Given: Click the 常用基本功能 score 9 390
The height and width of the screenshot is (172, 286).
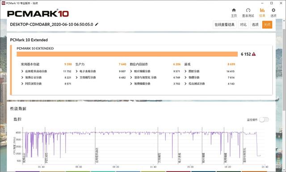Looking at the screenshot, I should [x=68, y=64].
